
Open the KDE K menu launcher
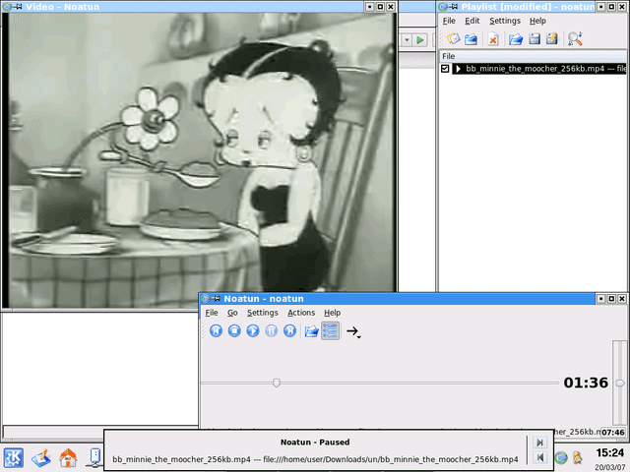click(x=14, y=457)
